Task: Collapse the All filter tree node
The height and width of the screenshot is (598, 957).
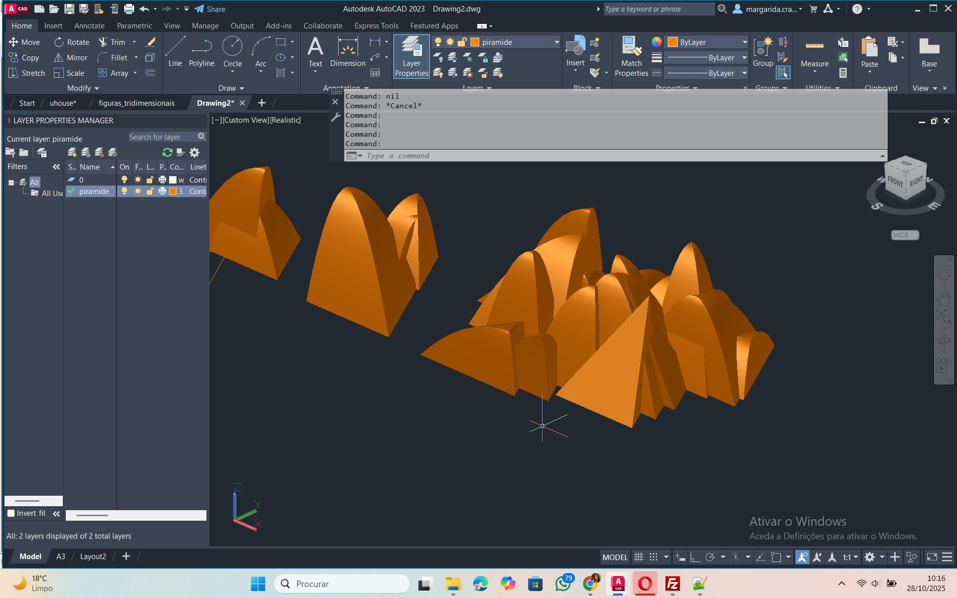Action: pyautogui.click(x=11, y=183)
